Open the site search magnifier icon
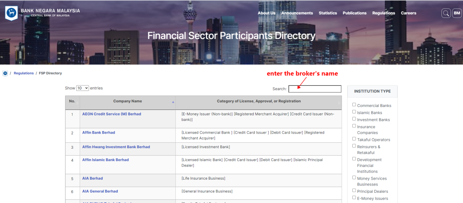The image size is (463, 203). tap(446, 13)
